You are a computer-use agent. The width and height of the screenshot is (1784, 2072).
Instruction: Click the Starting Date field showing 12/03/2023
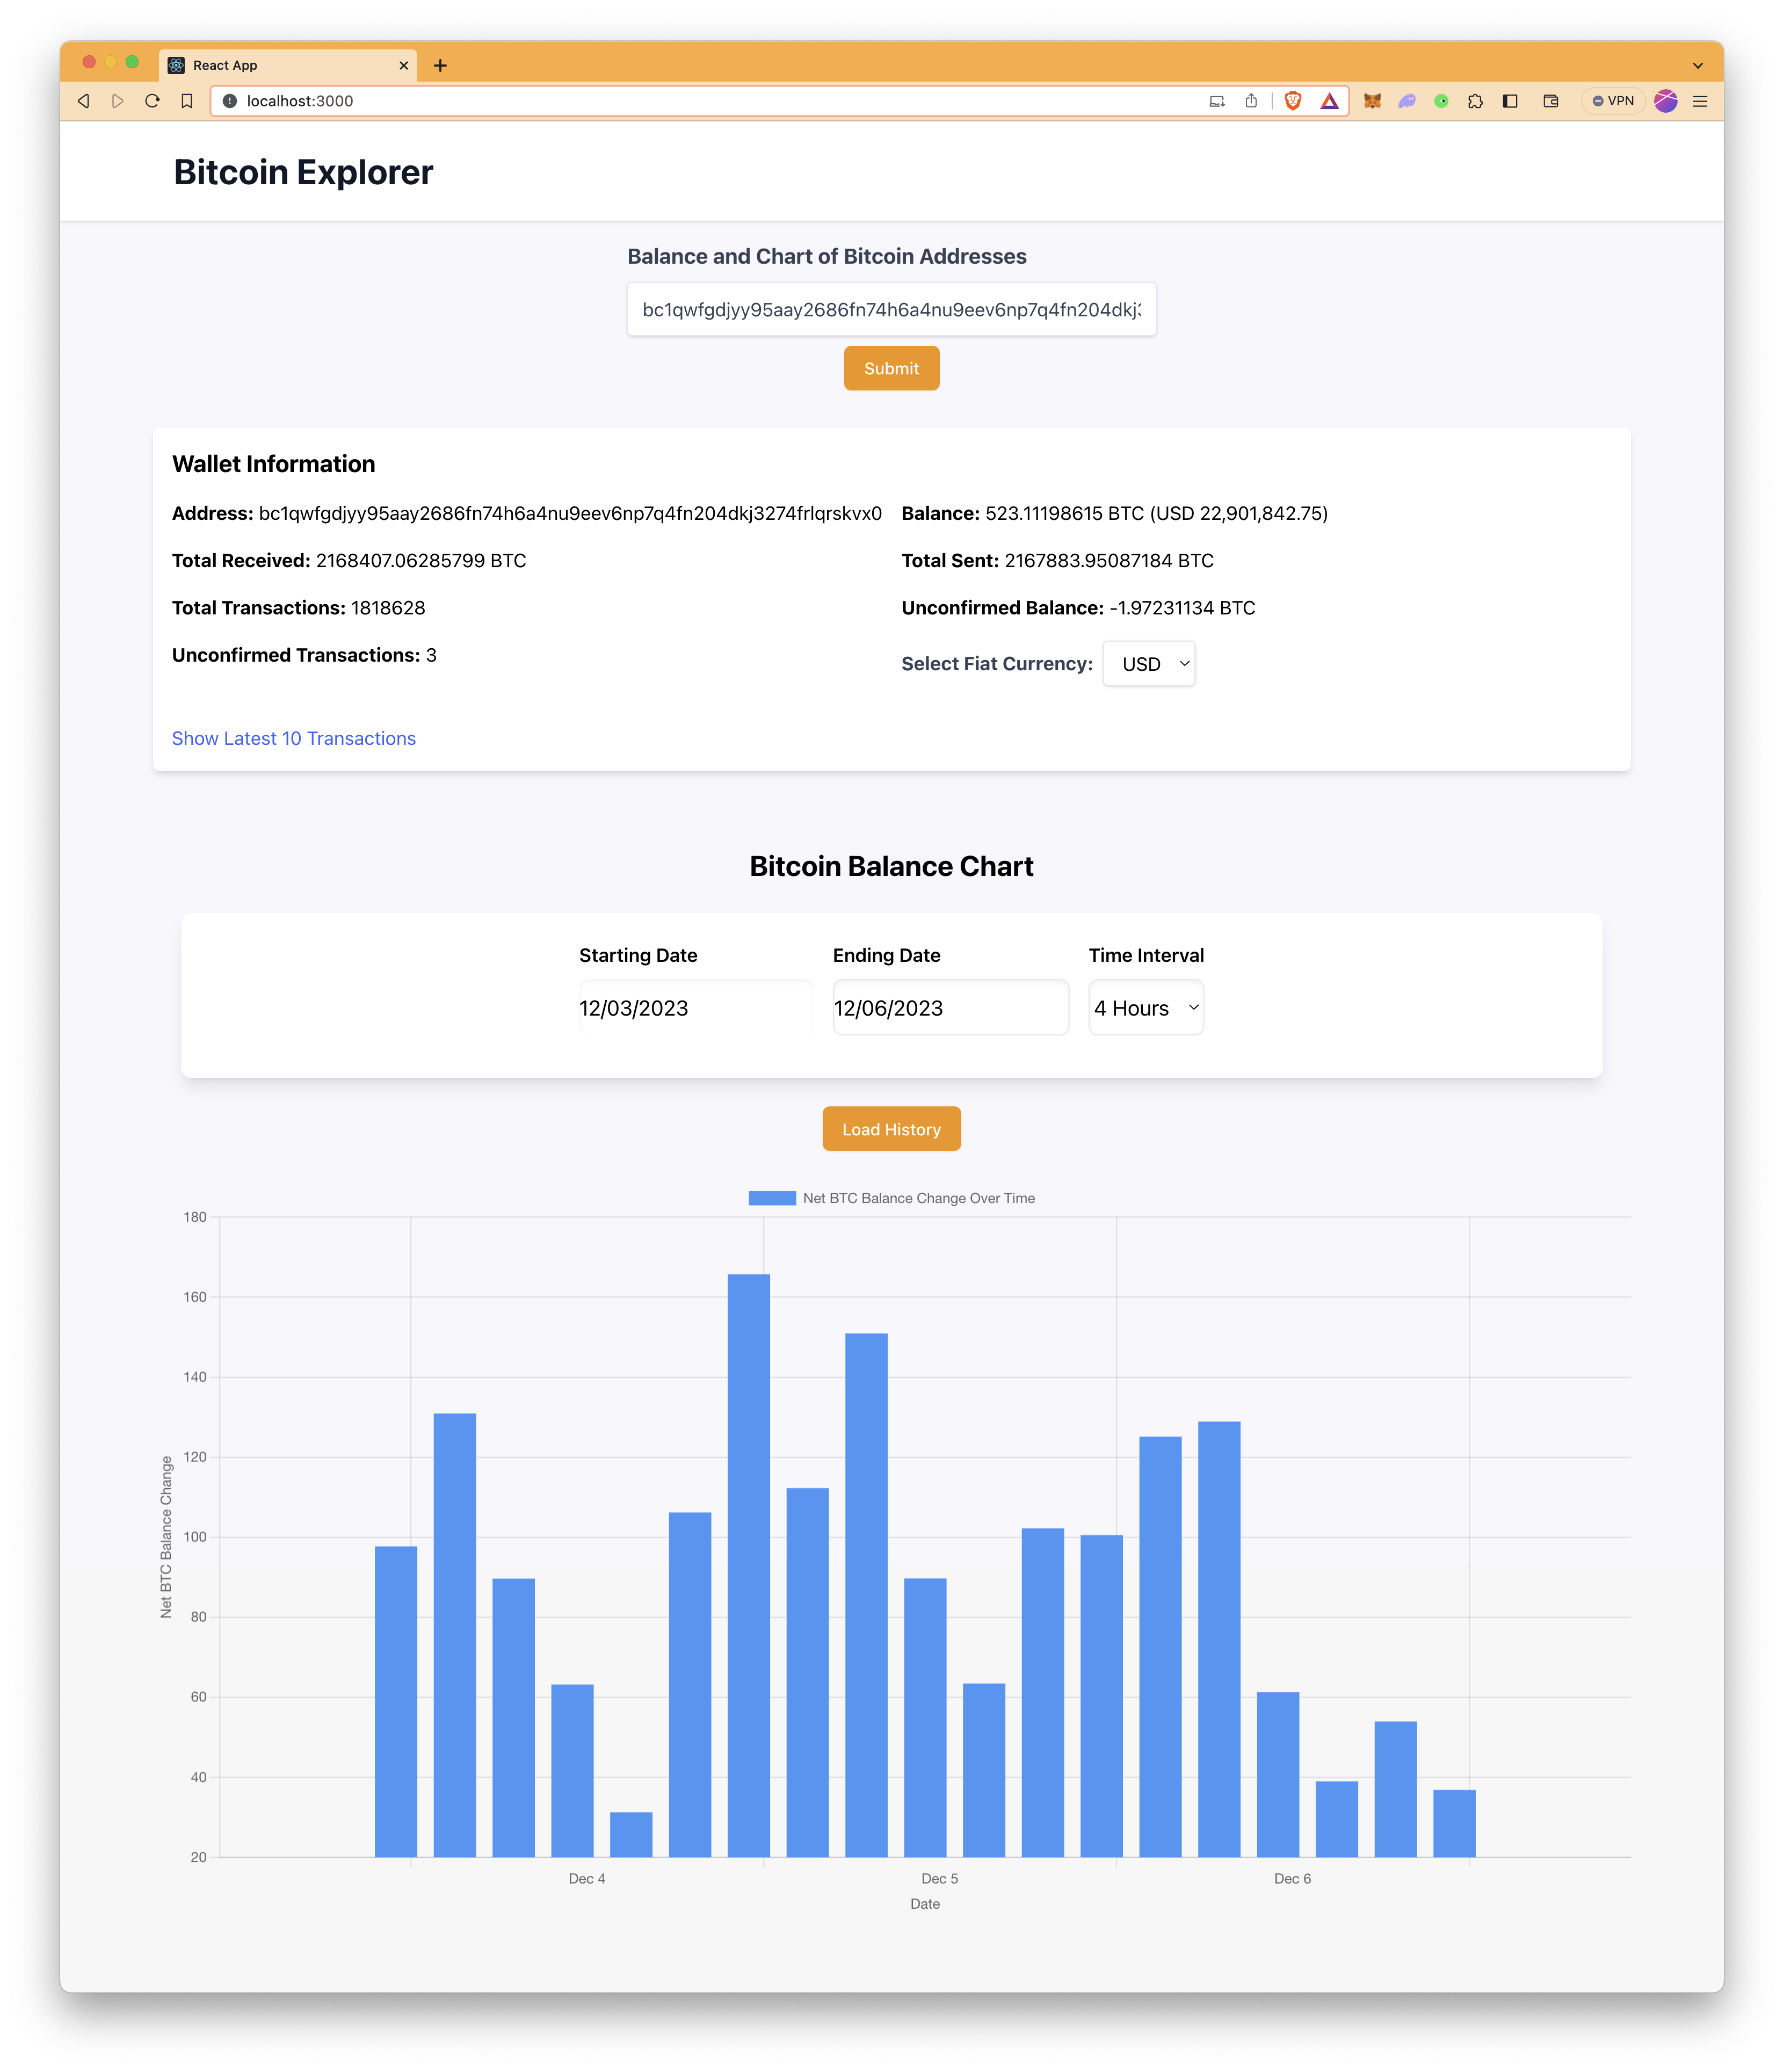pyautogui.click(x=695, y=1007)
